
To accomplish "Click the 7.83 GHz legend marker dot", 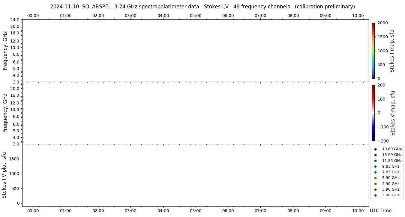I will click(375, 172).
